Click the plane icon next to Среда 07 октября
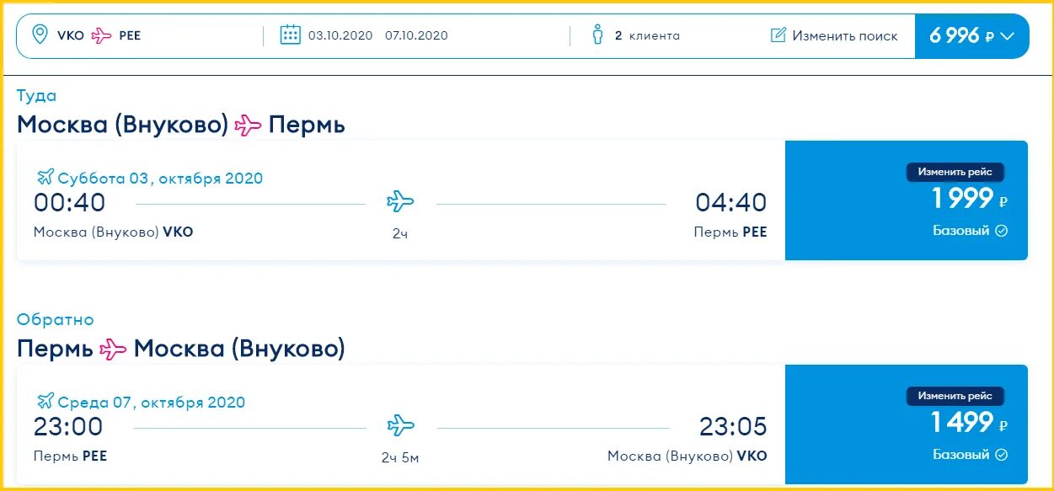 (x=45, y=401)
